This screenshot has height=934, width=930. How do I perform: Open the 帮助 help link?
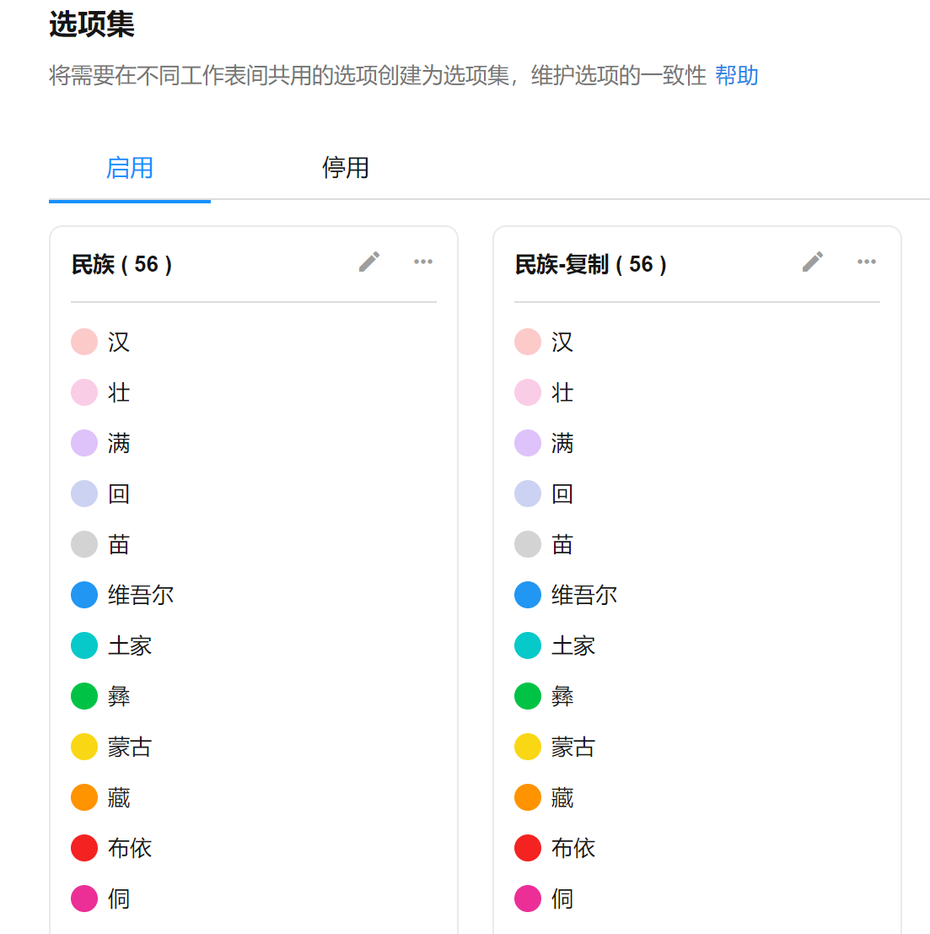(x=736, y=76)
